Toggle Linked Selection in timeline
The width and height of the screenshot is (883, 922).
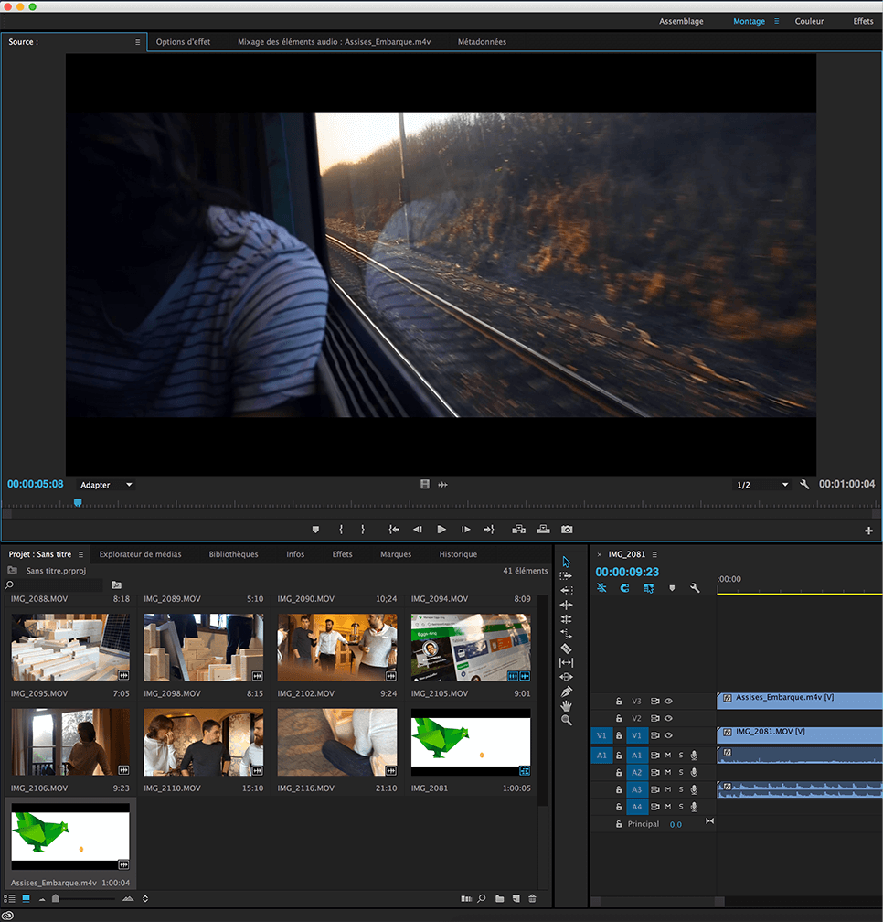[x=648, y=588]
